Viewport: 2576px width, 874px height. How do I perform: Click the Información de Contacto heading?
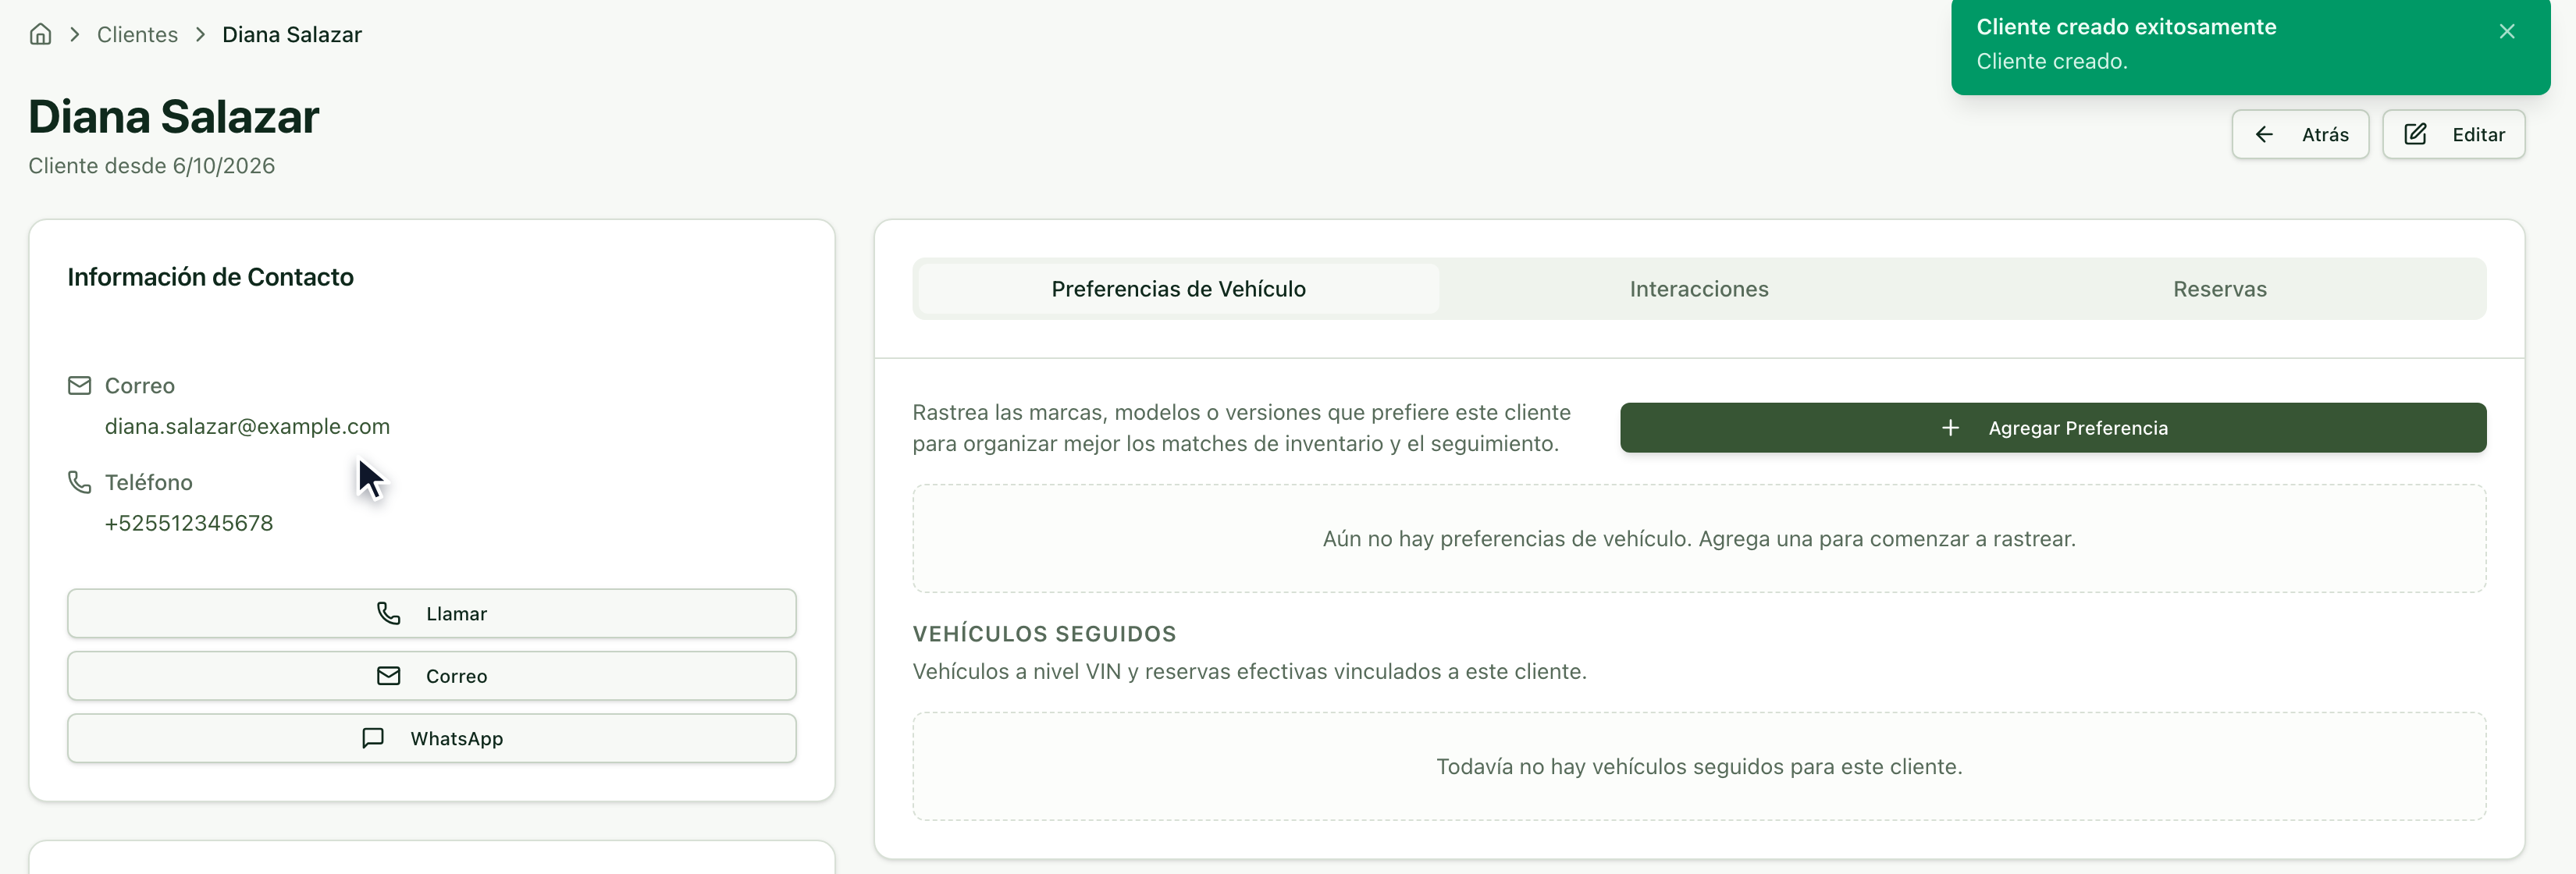coord(210,277)
